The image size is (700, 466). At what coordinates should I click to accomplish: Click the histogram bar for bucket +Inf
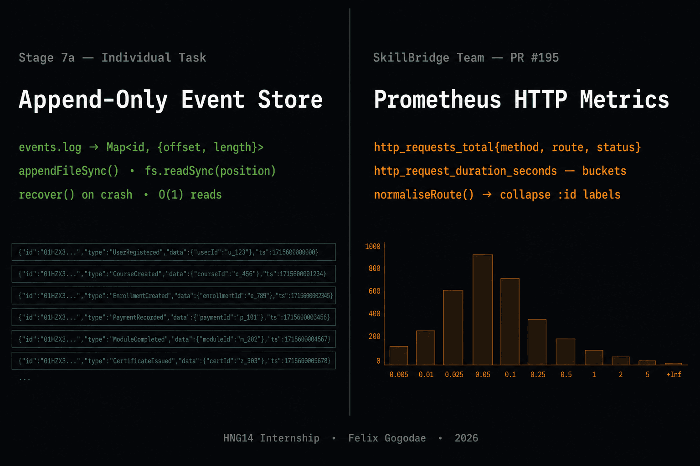[x=674, y=364]
